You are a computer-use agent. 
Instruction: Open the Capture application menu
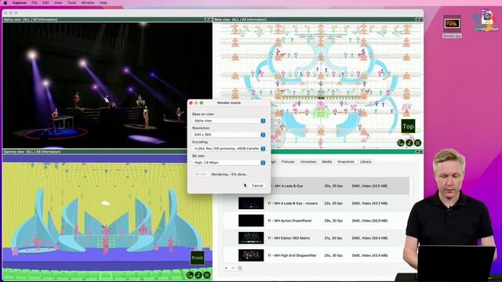pyautogui.click(x=19, y=2)
